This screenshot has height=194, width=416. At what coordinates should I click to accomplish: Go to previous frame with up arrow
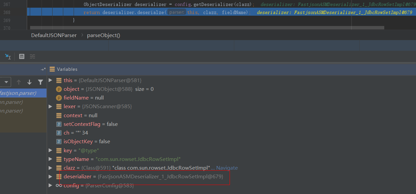[19, 82]
